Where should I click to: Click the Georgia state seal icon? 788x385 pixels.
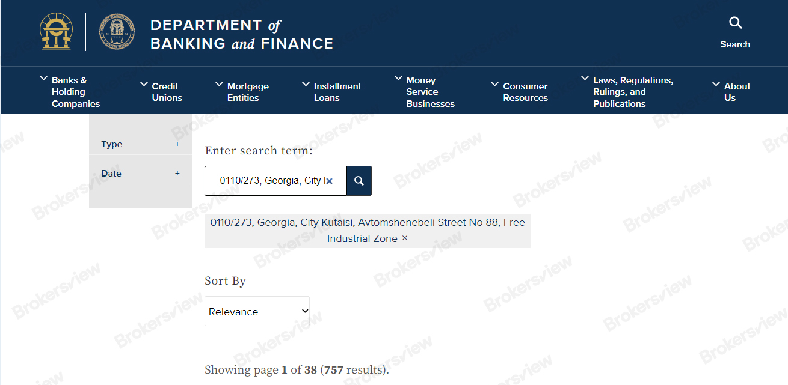[117, 32]
